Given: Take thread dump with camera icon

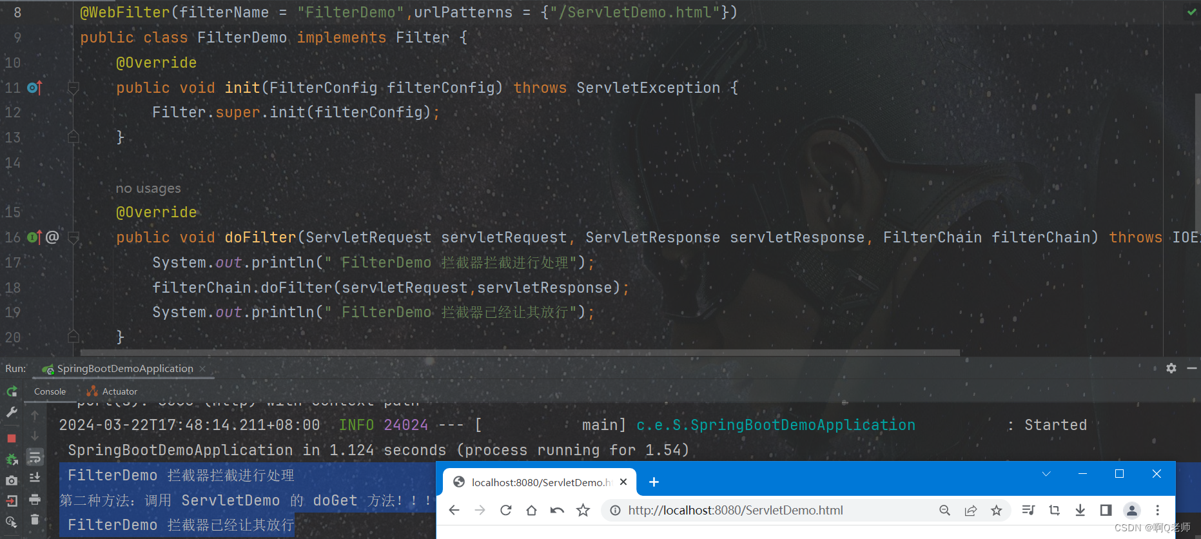Looking at the screenshot, I should (12, 480).
